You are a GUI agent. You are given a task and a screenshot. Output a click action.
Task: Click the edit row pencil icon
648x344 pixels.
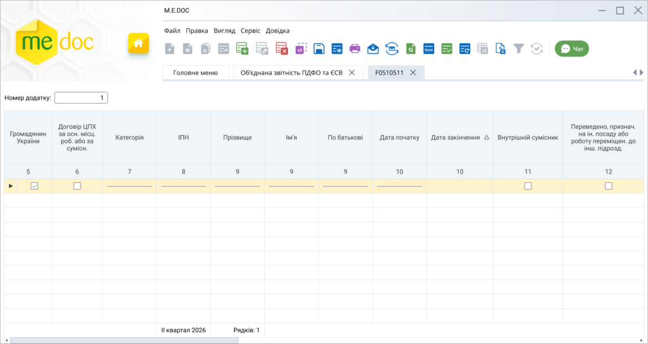pyautogui.click(x=262, y=49)
